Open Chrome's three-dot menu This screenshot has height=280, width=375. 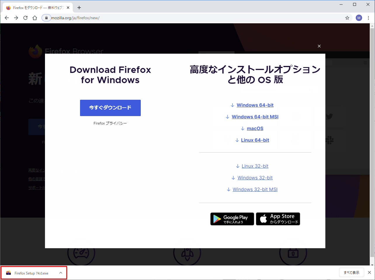pos(369,18)
